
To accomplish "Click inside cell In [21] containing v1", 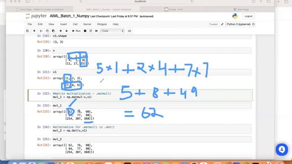I will tap(151, 72).
